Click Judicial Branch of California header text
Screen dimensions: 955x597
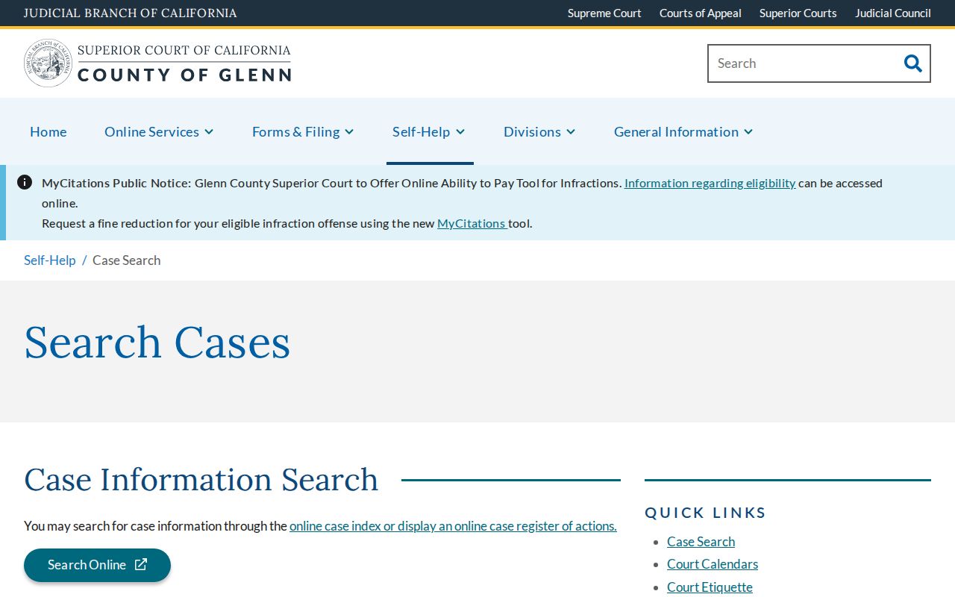[x=131, y=13]
